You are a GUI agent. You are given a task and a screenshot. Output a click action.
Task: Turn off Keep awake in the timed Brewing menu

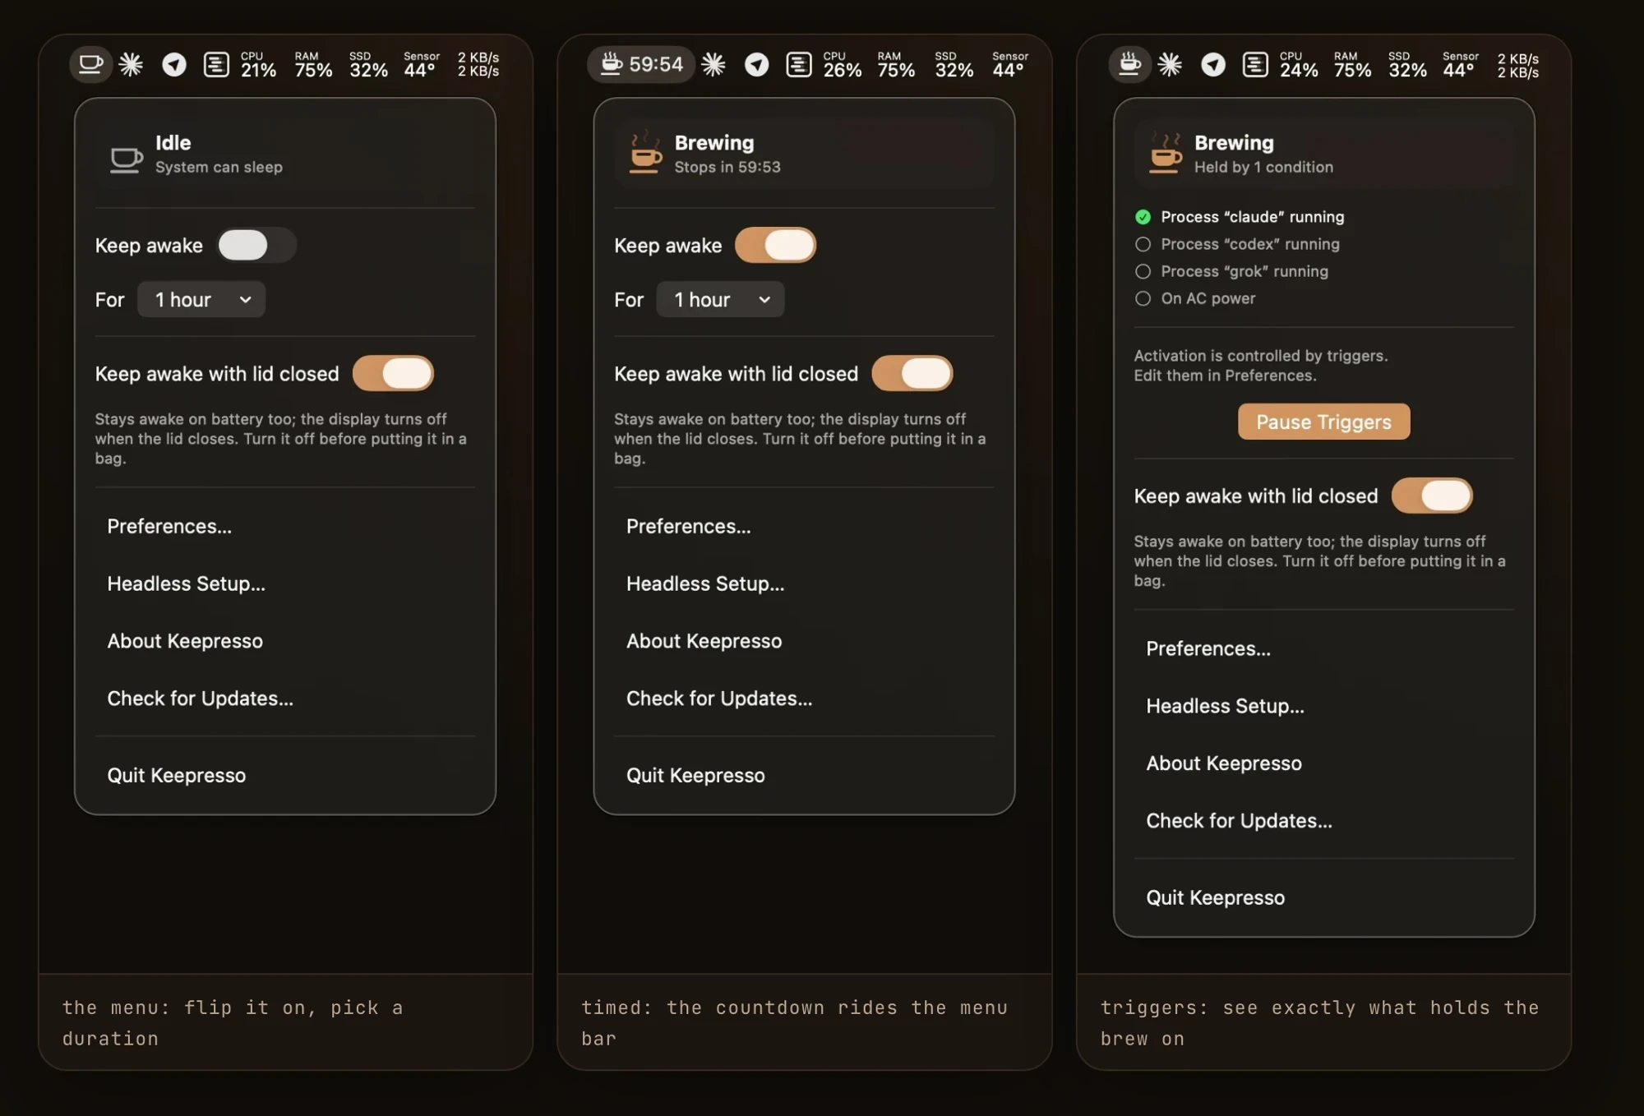[x=776, y=245]
